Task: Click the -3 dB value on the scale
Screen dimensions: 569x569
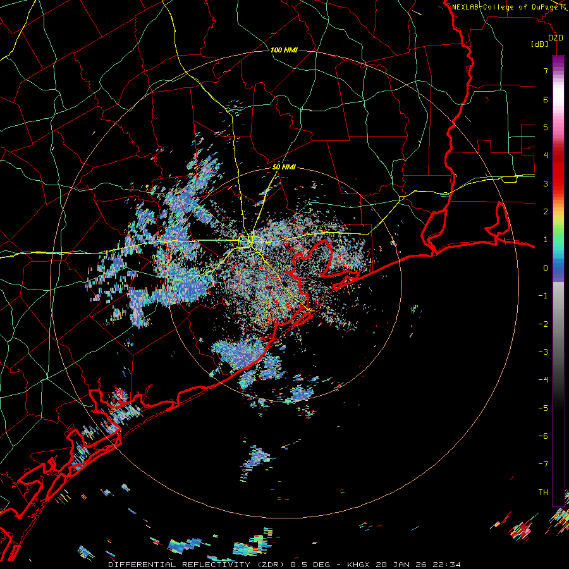Action: pos(543,352)
